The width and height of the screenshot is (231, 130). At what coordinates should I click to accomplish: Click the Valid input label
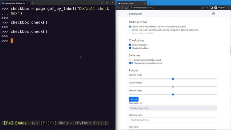[134, 127]
